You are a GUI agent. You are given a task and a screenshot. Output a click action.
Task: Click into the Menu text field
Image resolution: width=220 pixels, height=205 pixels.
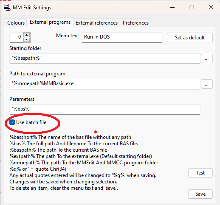click(x=122, y=37)
